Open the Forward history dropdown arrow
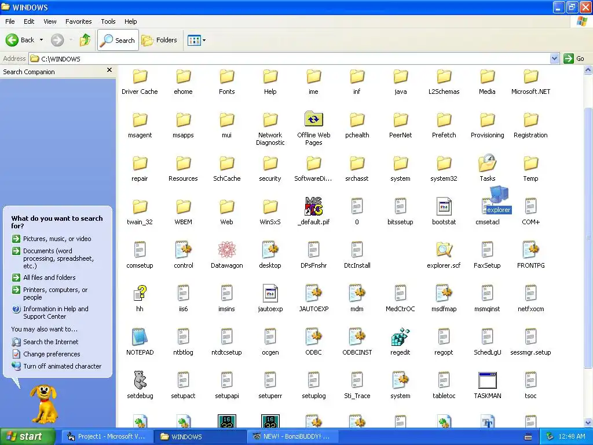This screenshot has height=445, width=593. tap(71, 40)
